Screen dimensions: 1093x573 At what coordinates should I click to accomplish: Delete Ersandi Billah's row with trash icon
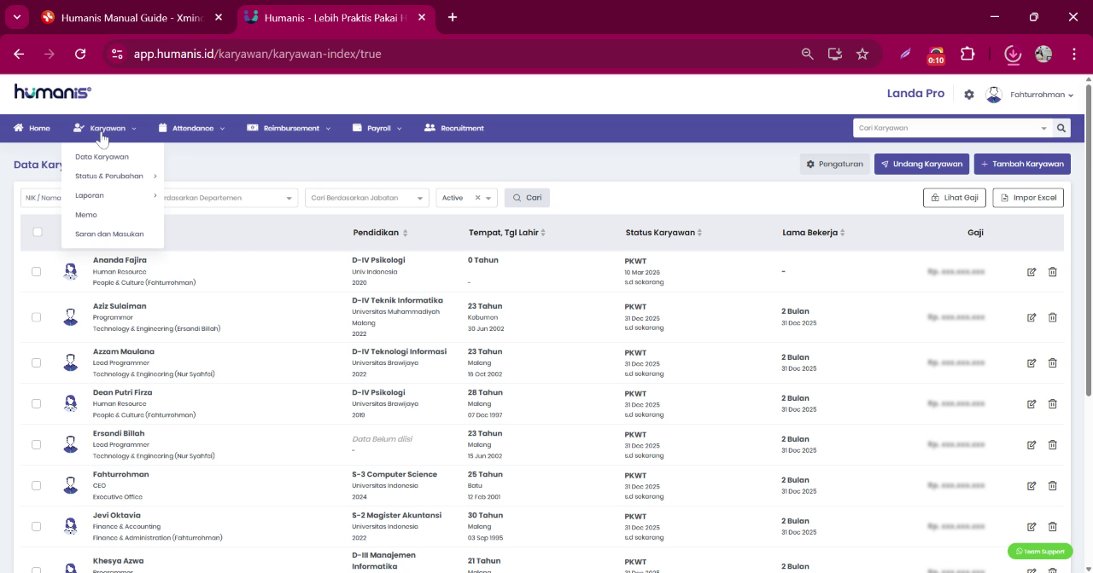[x=1052, y=444]
